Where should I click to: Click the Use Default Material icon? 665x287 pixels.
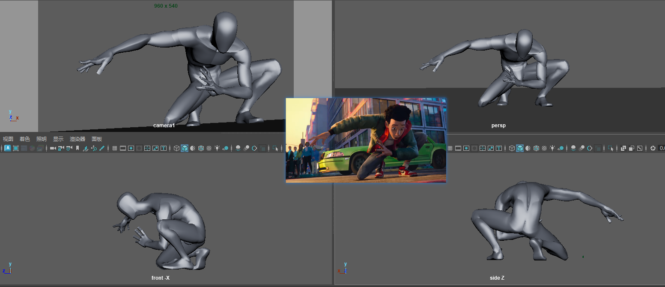click(226, 148)
